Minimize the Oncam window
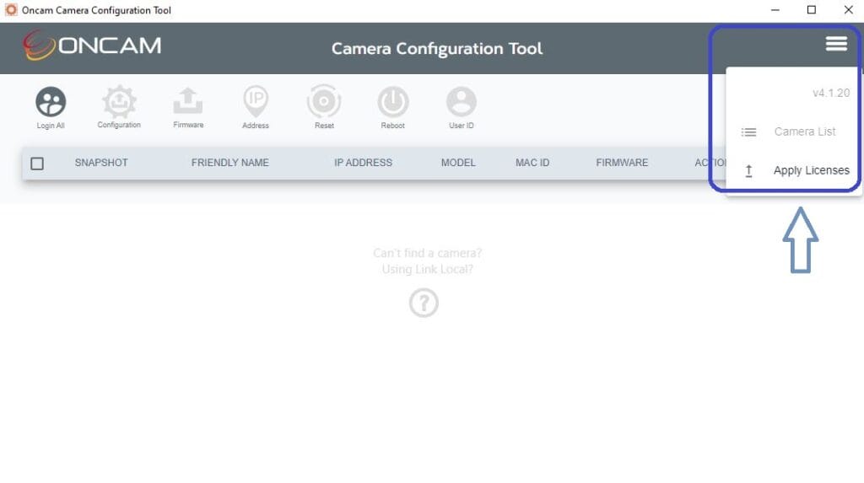The image size is (864, 483). click(x=775, y=10)
